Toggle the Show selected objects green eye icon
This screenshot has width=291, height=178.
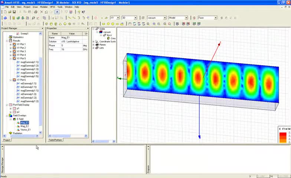pos(194,24)
